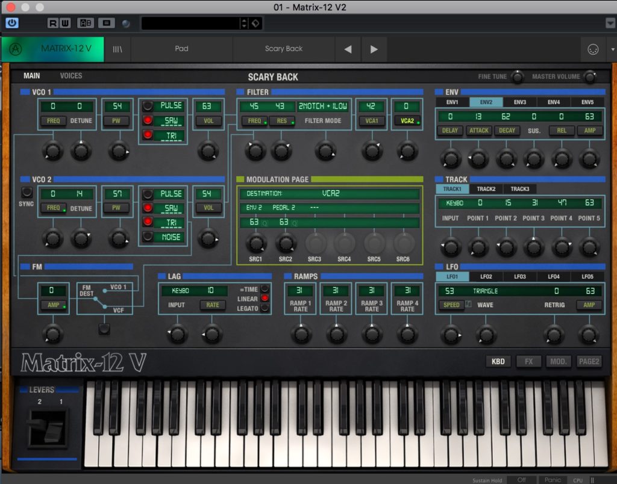Click the FX panel button
The width and height of the screenshot is (617, 484).
[528, 361]
